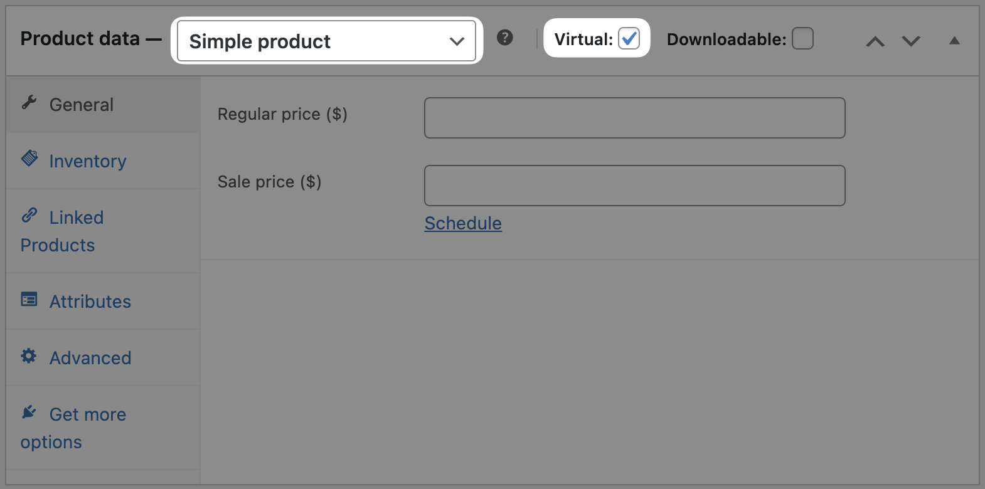Switch to the Attributes tab
The height and width of the screenshot is (489, 985).
pos(90,302)
